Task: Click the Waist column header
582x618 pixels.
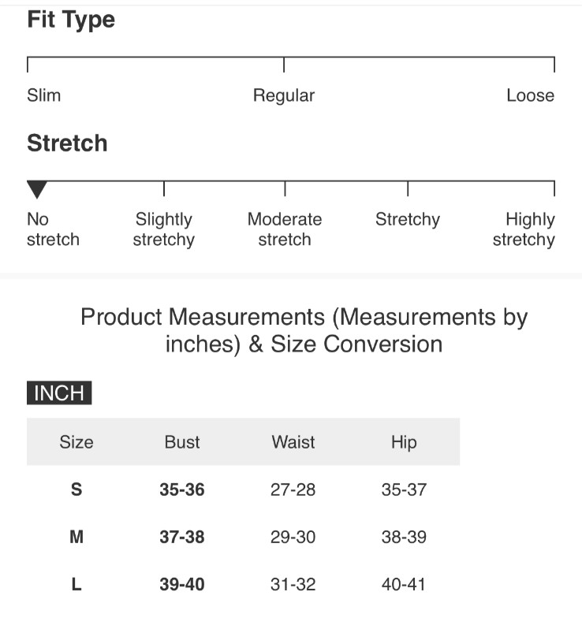Action: (293, 441)
